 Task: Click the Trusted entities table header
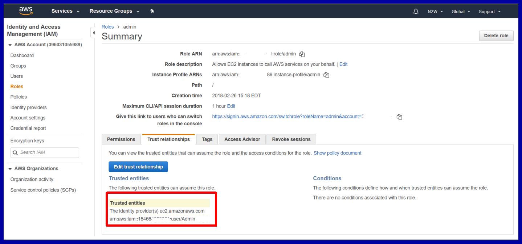(159, 203)
